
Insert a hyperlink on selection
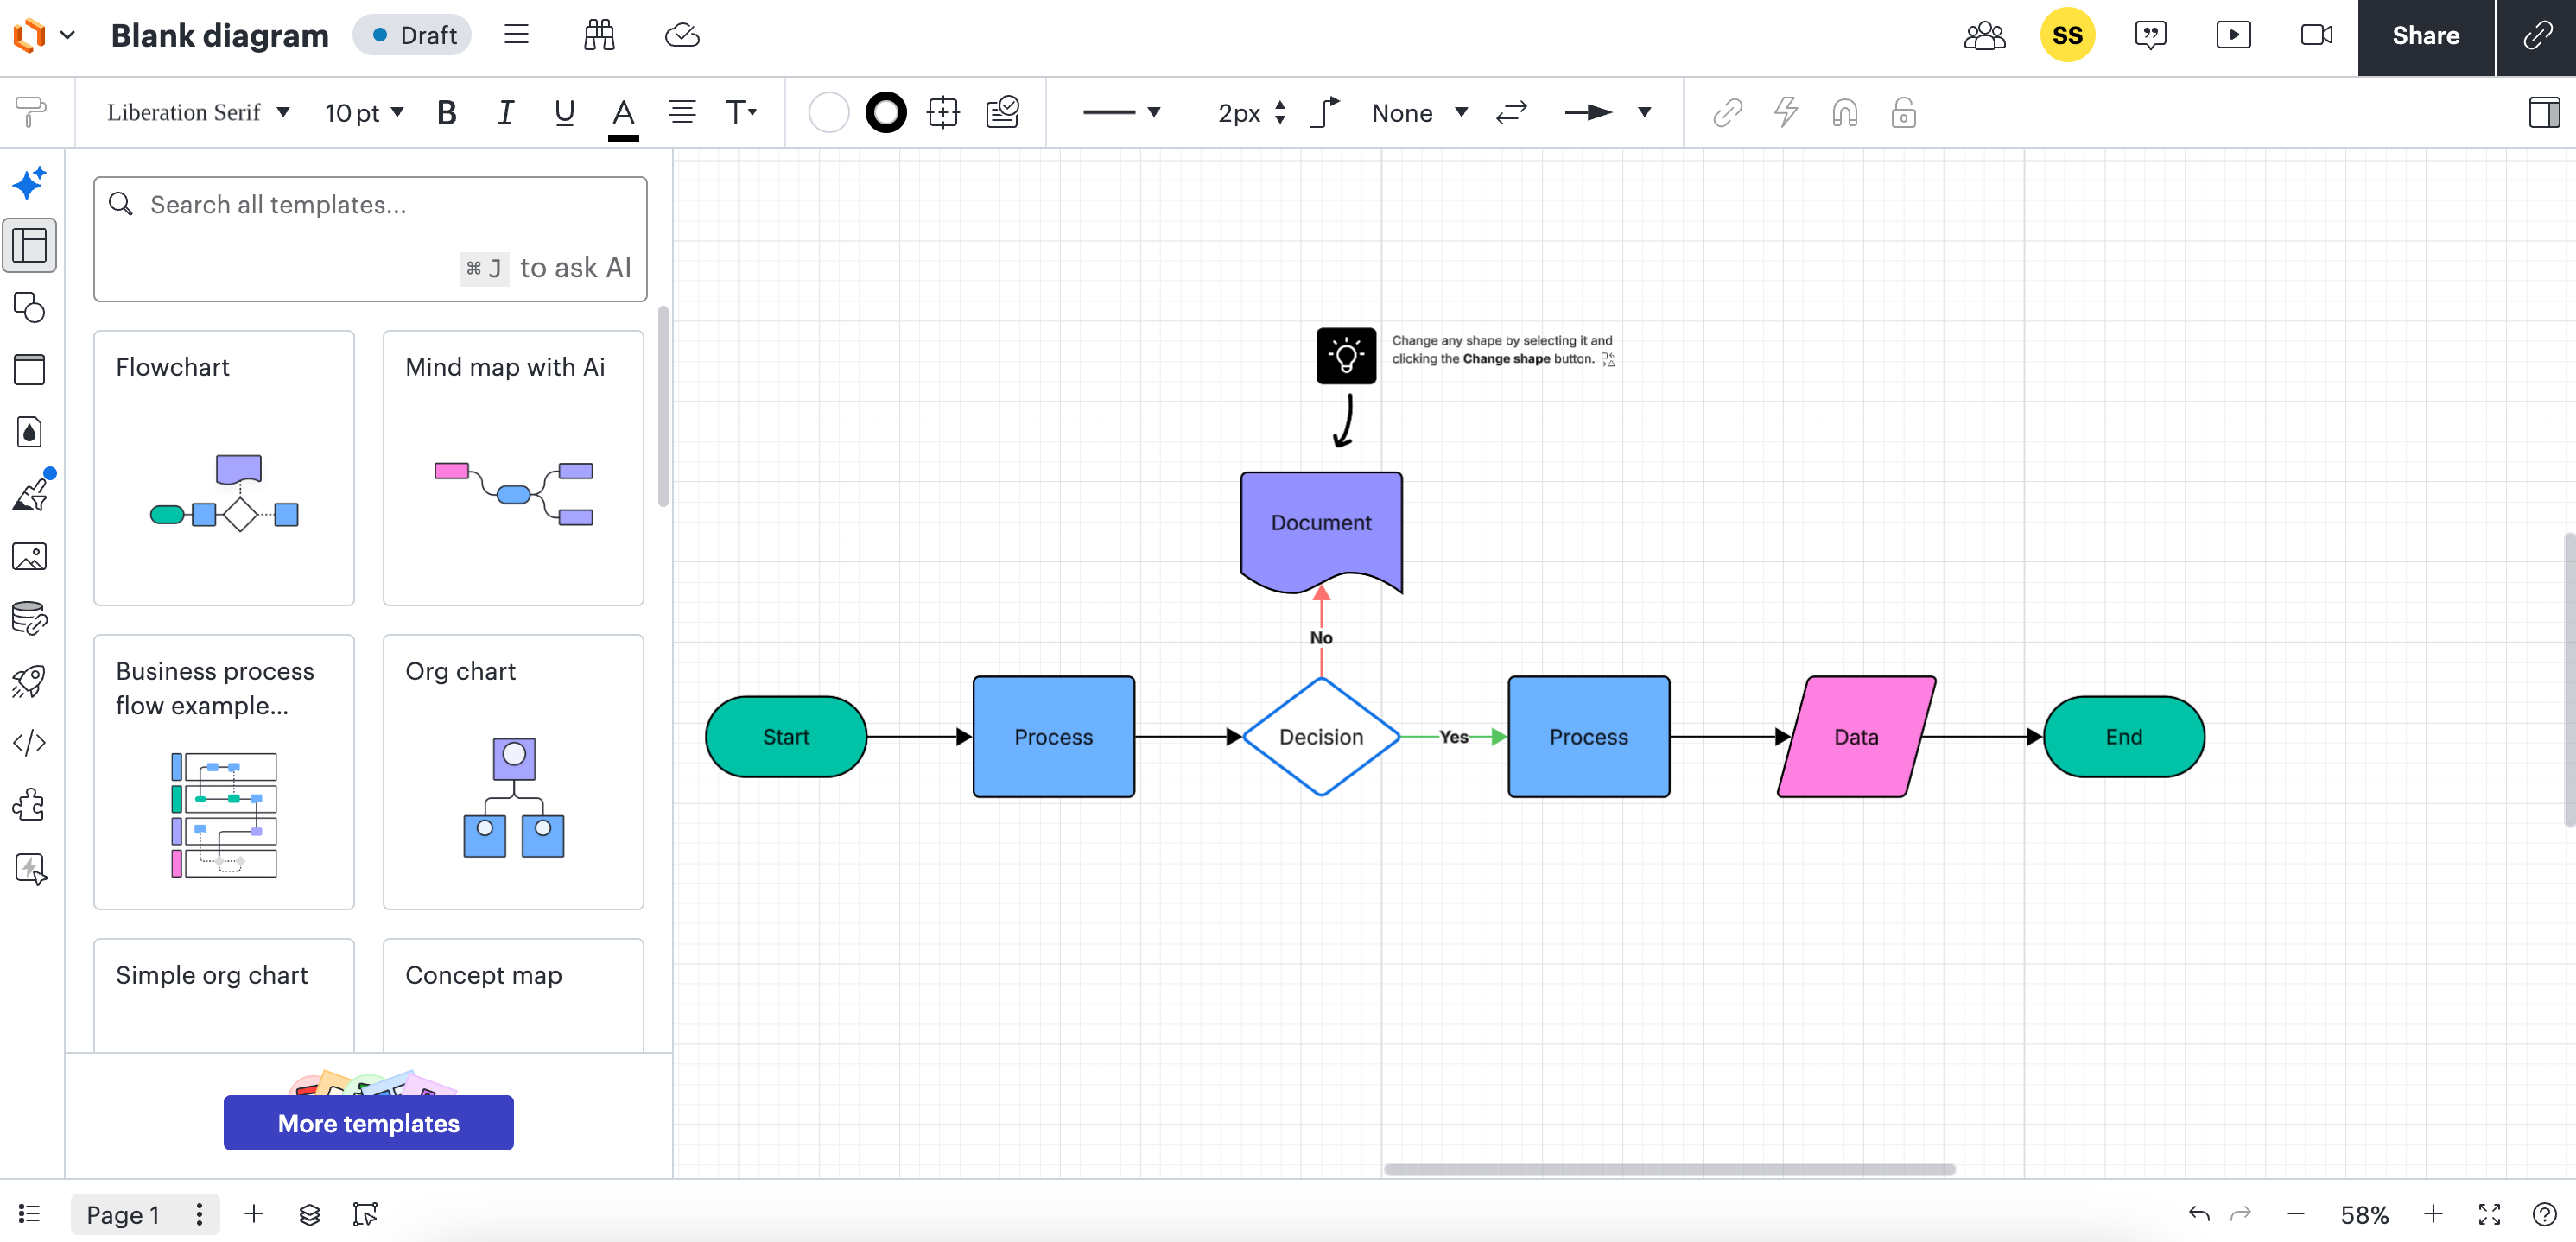click(1727, 113)
